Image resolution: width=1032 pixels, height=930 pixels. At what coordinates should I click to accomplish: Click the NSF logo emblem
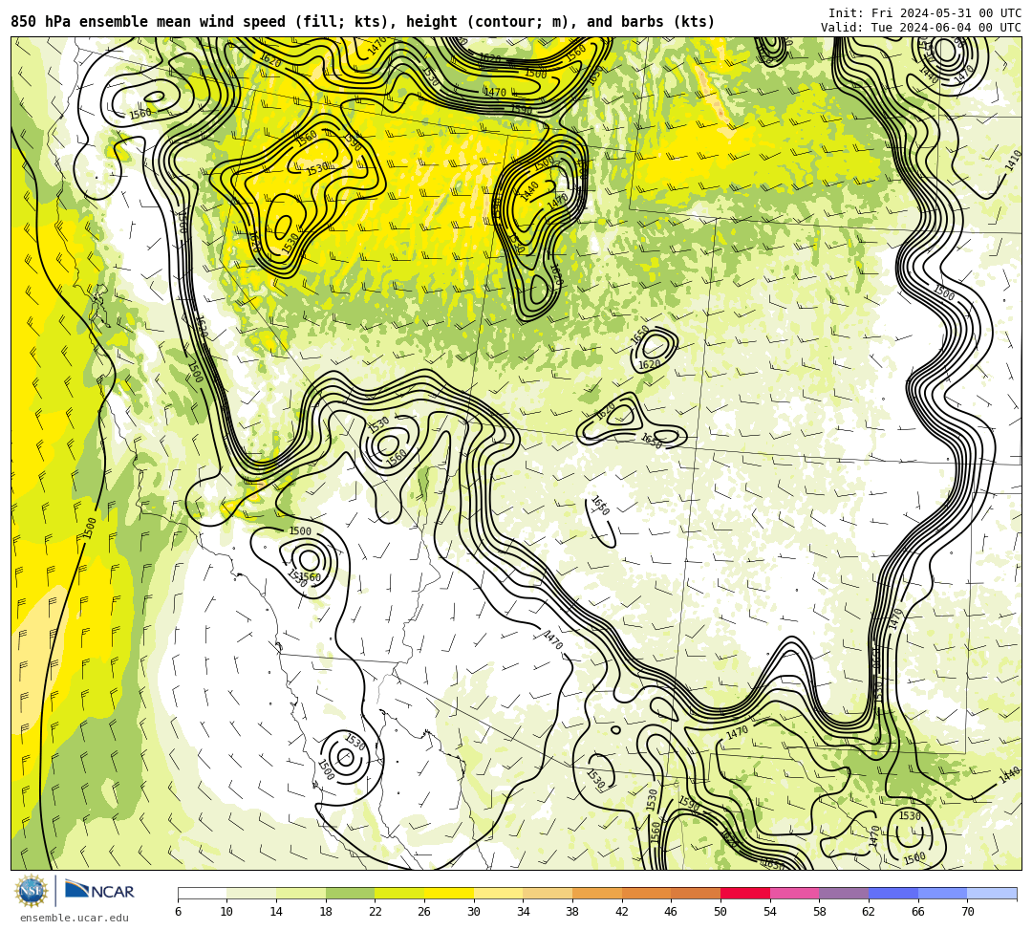click(31, 891)
